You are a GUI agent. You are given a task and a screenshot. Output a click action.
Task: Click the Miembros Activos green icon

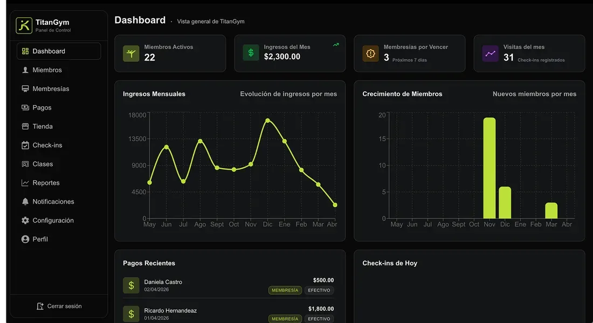[131, 54]
